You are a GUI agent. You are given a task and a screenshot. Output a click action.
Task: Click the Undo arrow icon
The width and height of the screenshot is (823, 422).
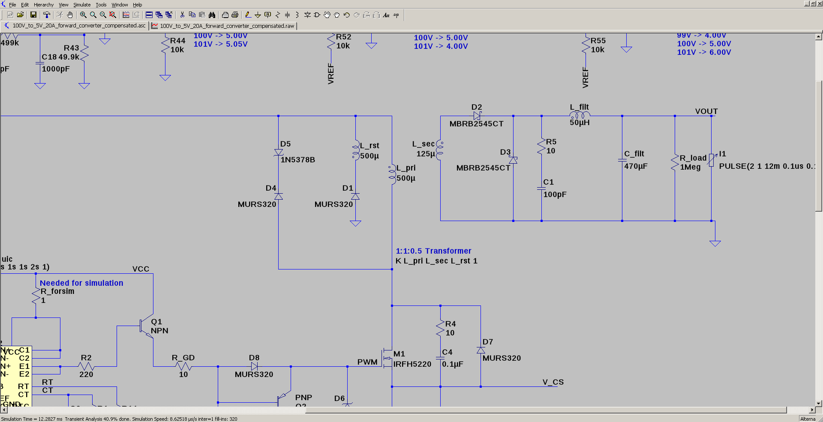[347, 15]
